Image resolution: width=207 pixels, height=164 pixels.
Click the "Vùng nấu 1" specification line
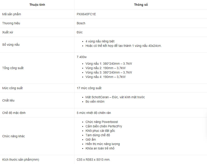click(109, 63)
